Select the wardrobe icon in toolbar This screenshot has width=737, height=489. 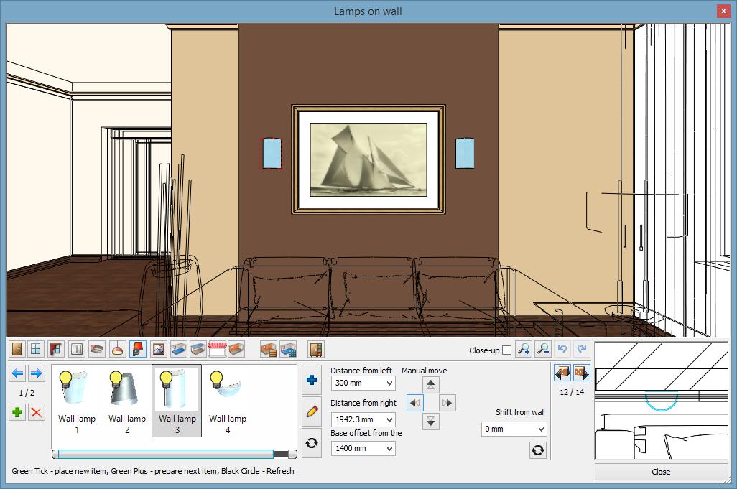(x=315, y=349)
